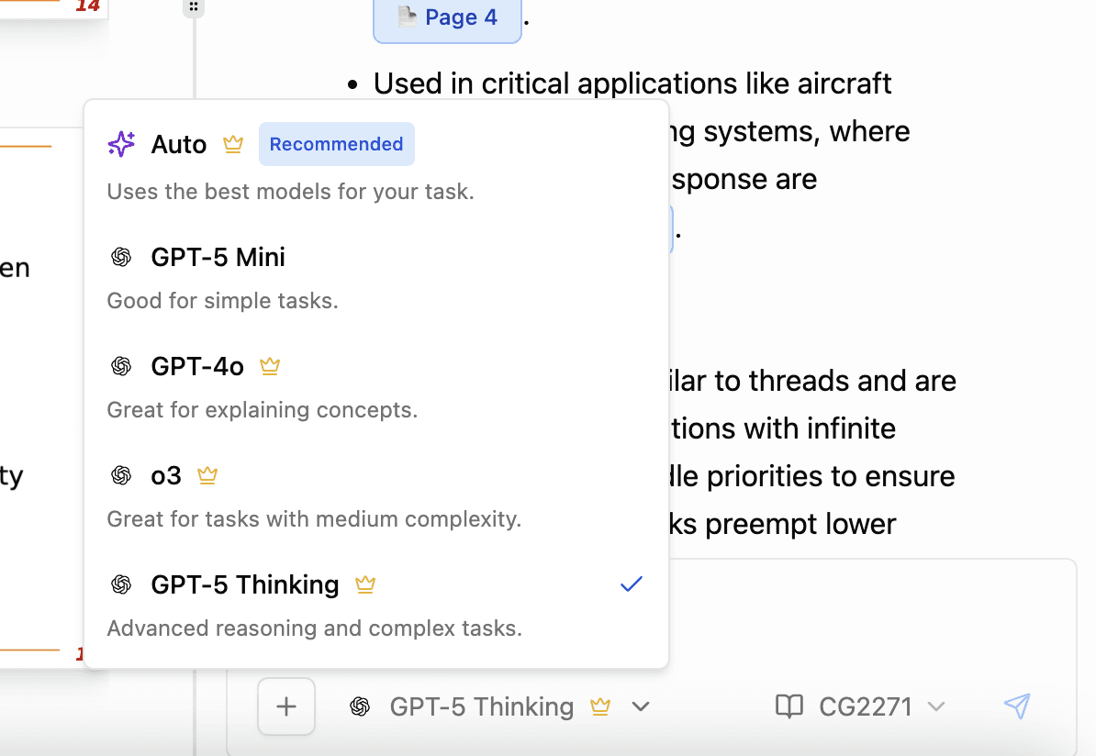The image size is (1096, 756).
Task: Send the message with the paper plane icon
Action: click(x=1017, y=706)
